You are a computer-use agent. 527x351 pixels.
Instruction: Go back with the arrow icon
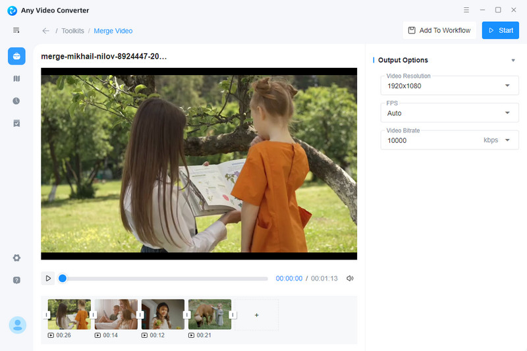click(45, 31)
